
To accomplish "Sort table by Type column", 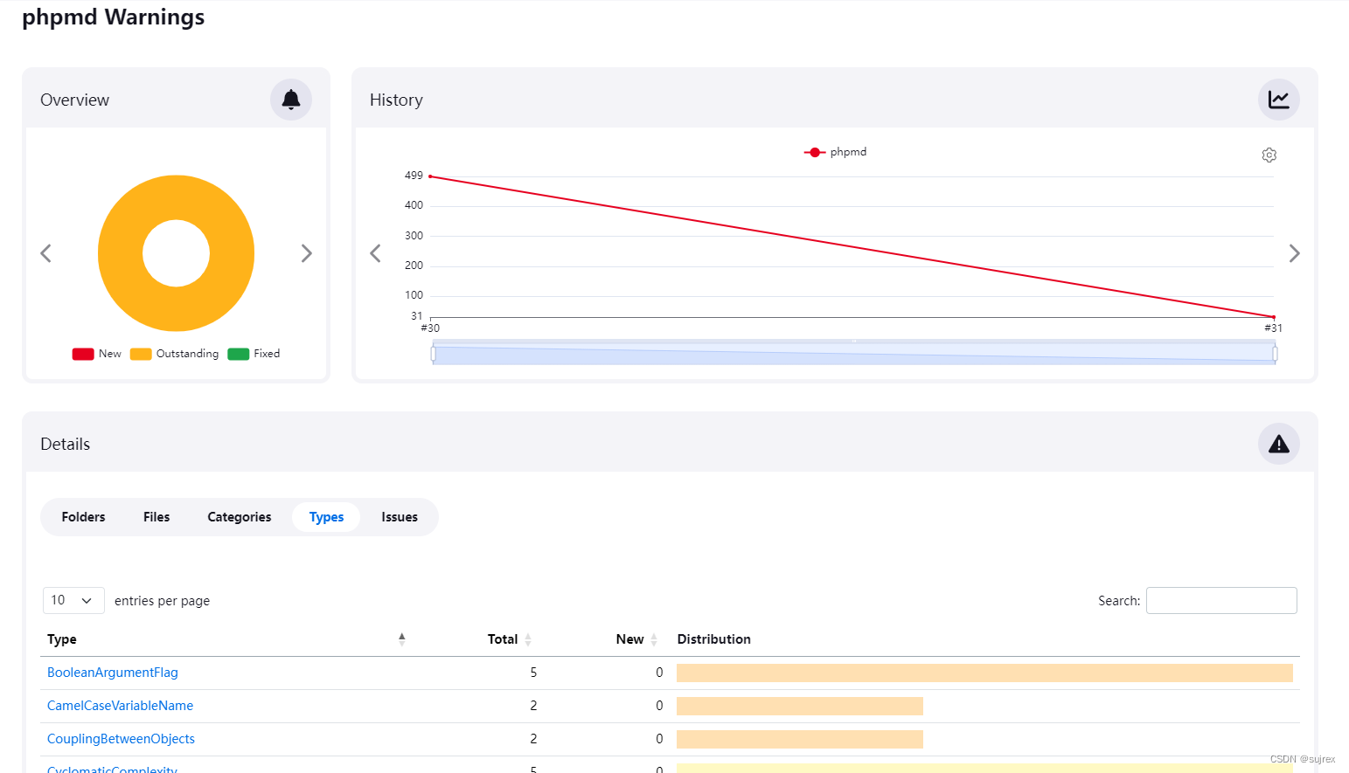I will coord(226,639).
